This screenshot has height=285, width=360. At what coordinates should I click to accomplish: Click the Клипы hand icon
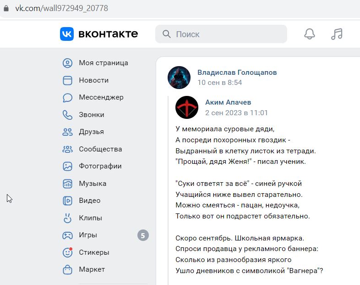67,218
